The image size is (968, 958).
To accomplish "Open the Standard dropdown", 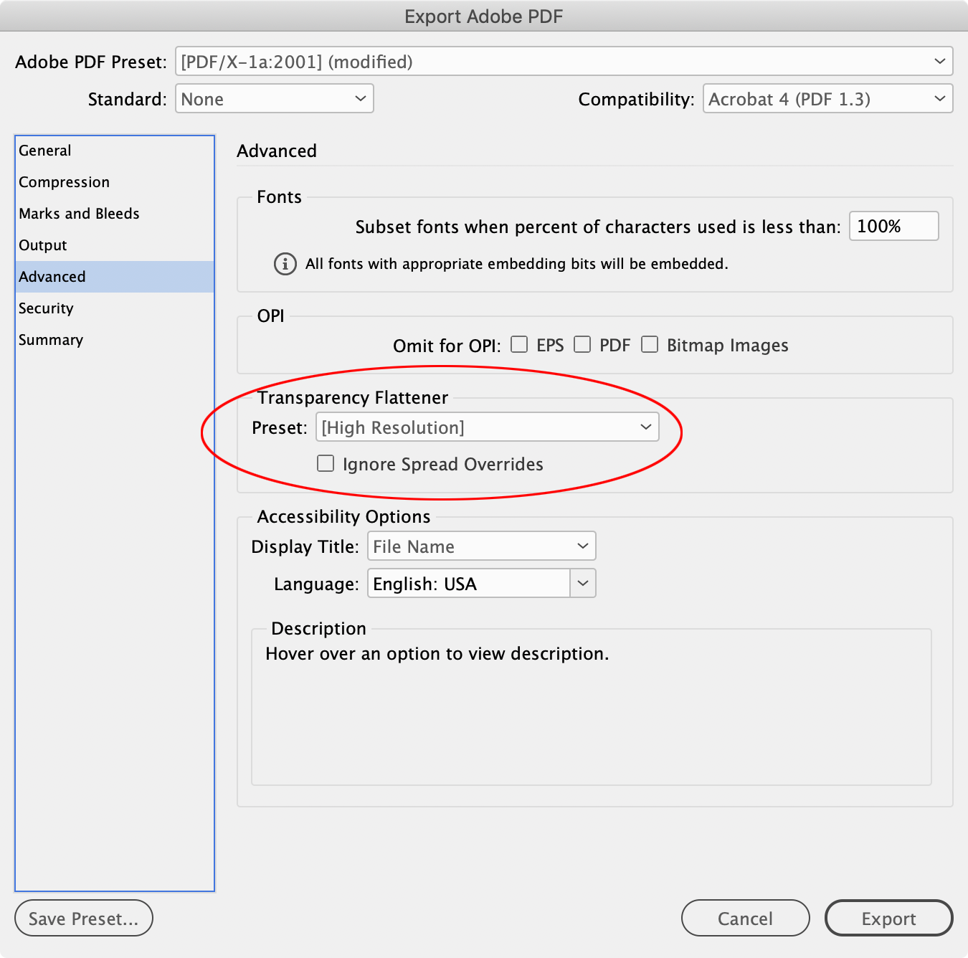I will [275, 98].
